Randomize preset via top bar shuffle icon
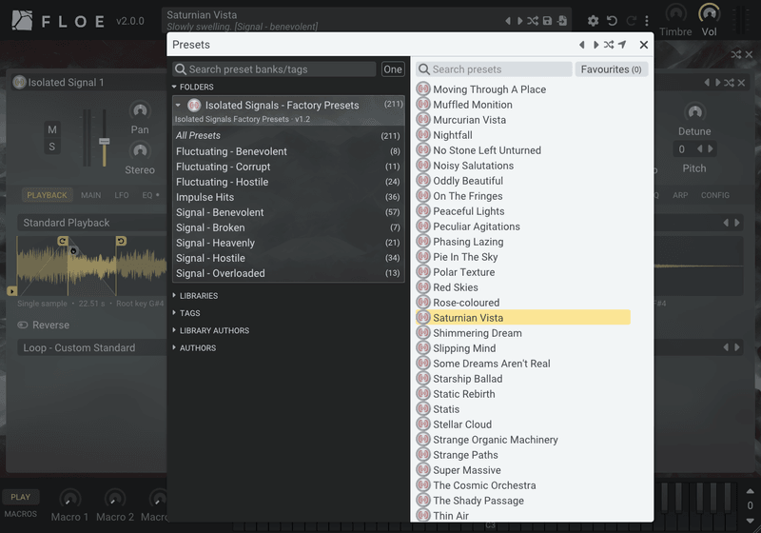The width and height of the screenshot is (761, 533). point(533,21)
